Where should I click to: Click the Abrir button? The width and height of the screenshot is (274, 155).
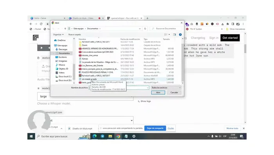point(158,93)
